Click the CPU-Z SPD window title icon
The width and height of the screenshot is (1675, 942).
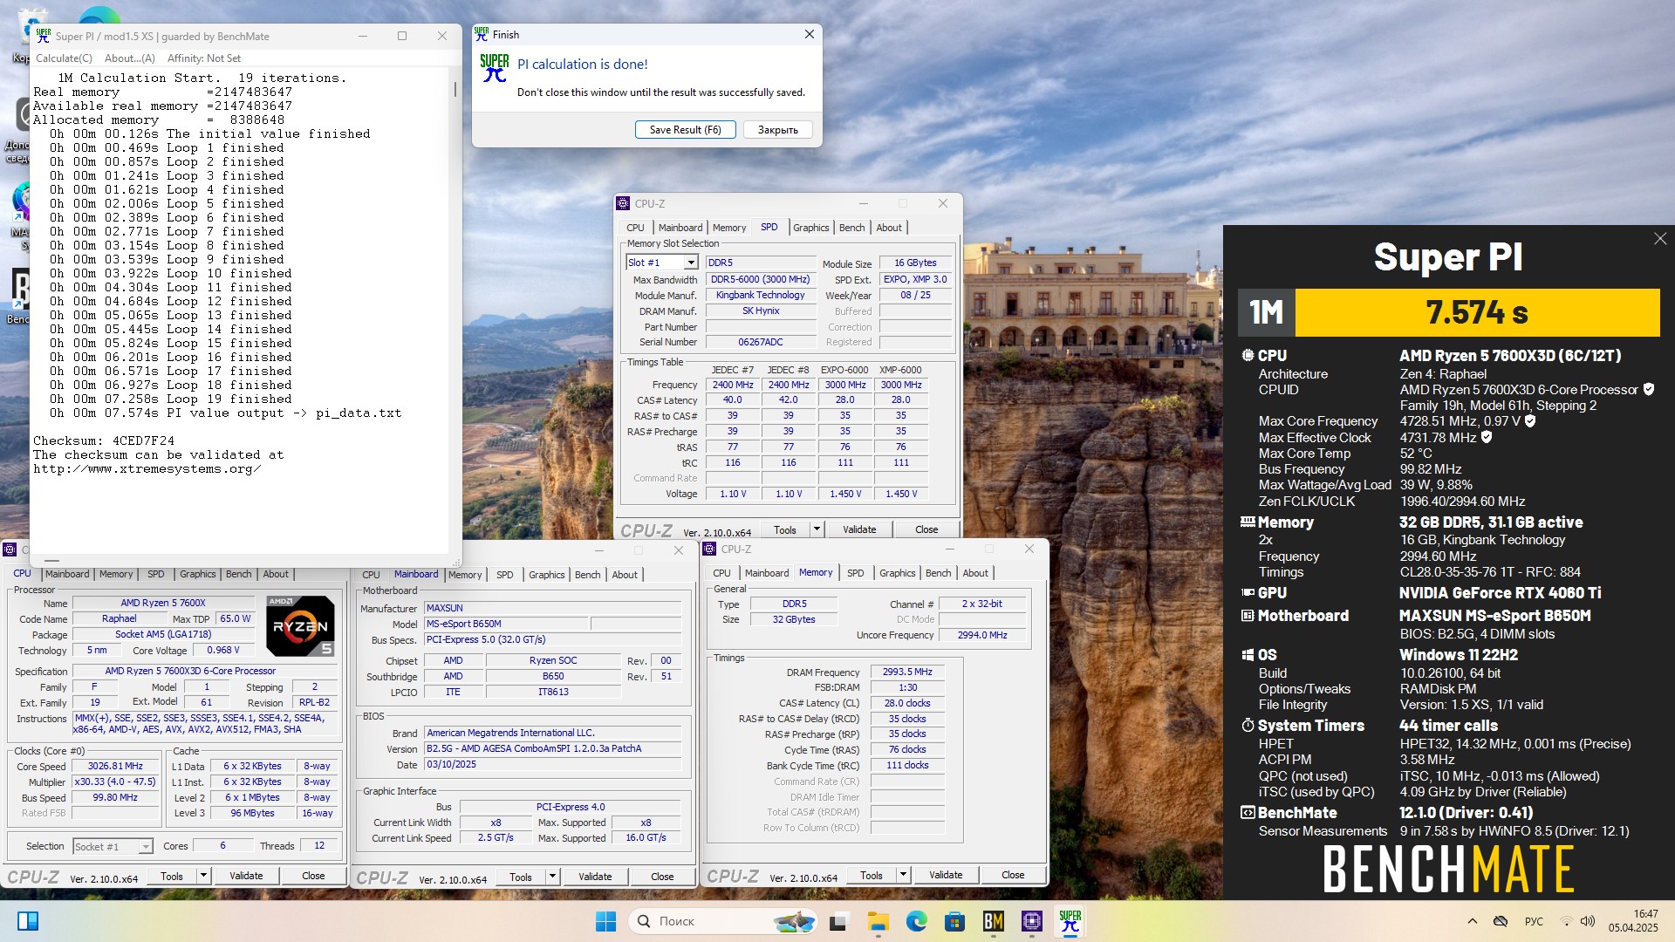[x=623, y=203]
